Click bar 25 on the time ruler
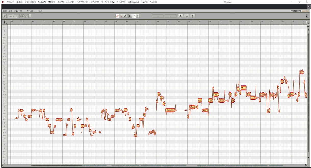This screenshot has height=168, width=311. point(158,22)
